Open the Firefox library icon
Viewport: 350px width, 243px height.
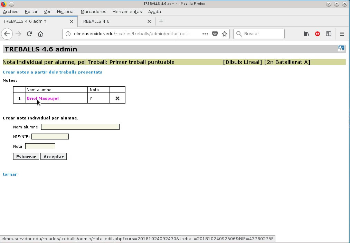[306, 34]
